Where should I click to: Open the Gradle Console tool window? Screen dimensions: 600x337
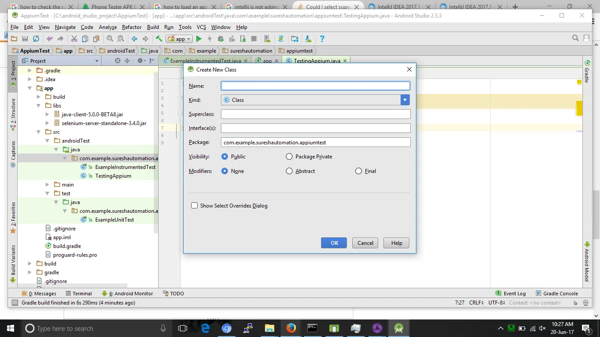557,294
